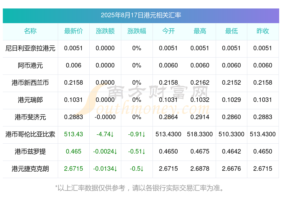Image resolution: width=282 pixels, height=197 pixels.
Task: Select the 最低 column header
Action: click(232, 31)
